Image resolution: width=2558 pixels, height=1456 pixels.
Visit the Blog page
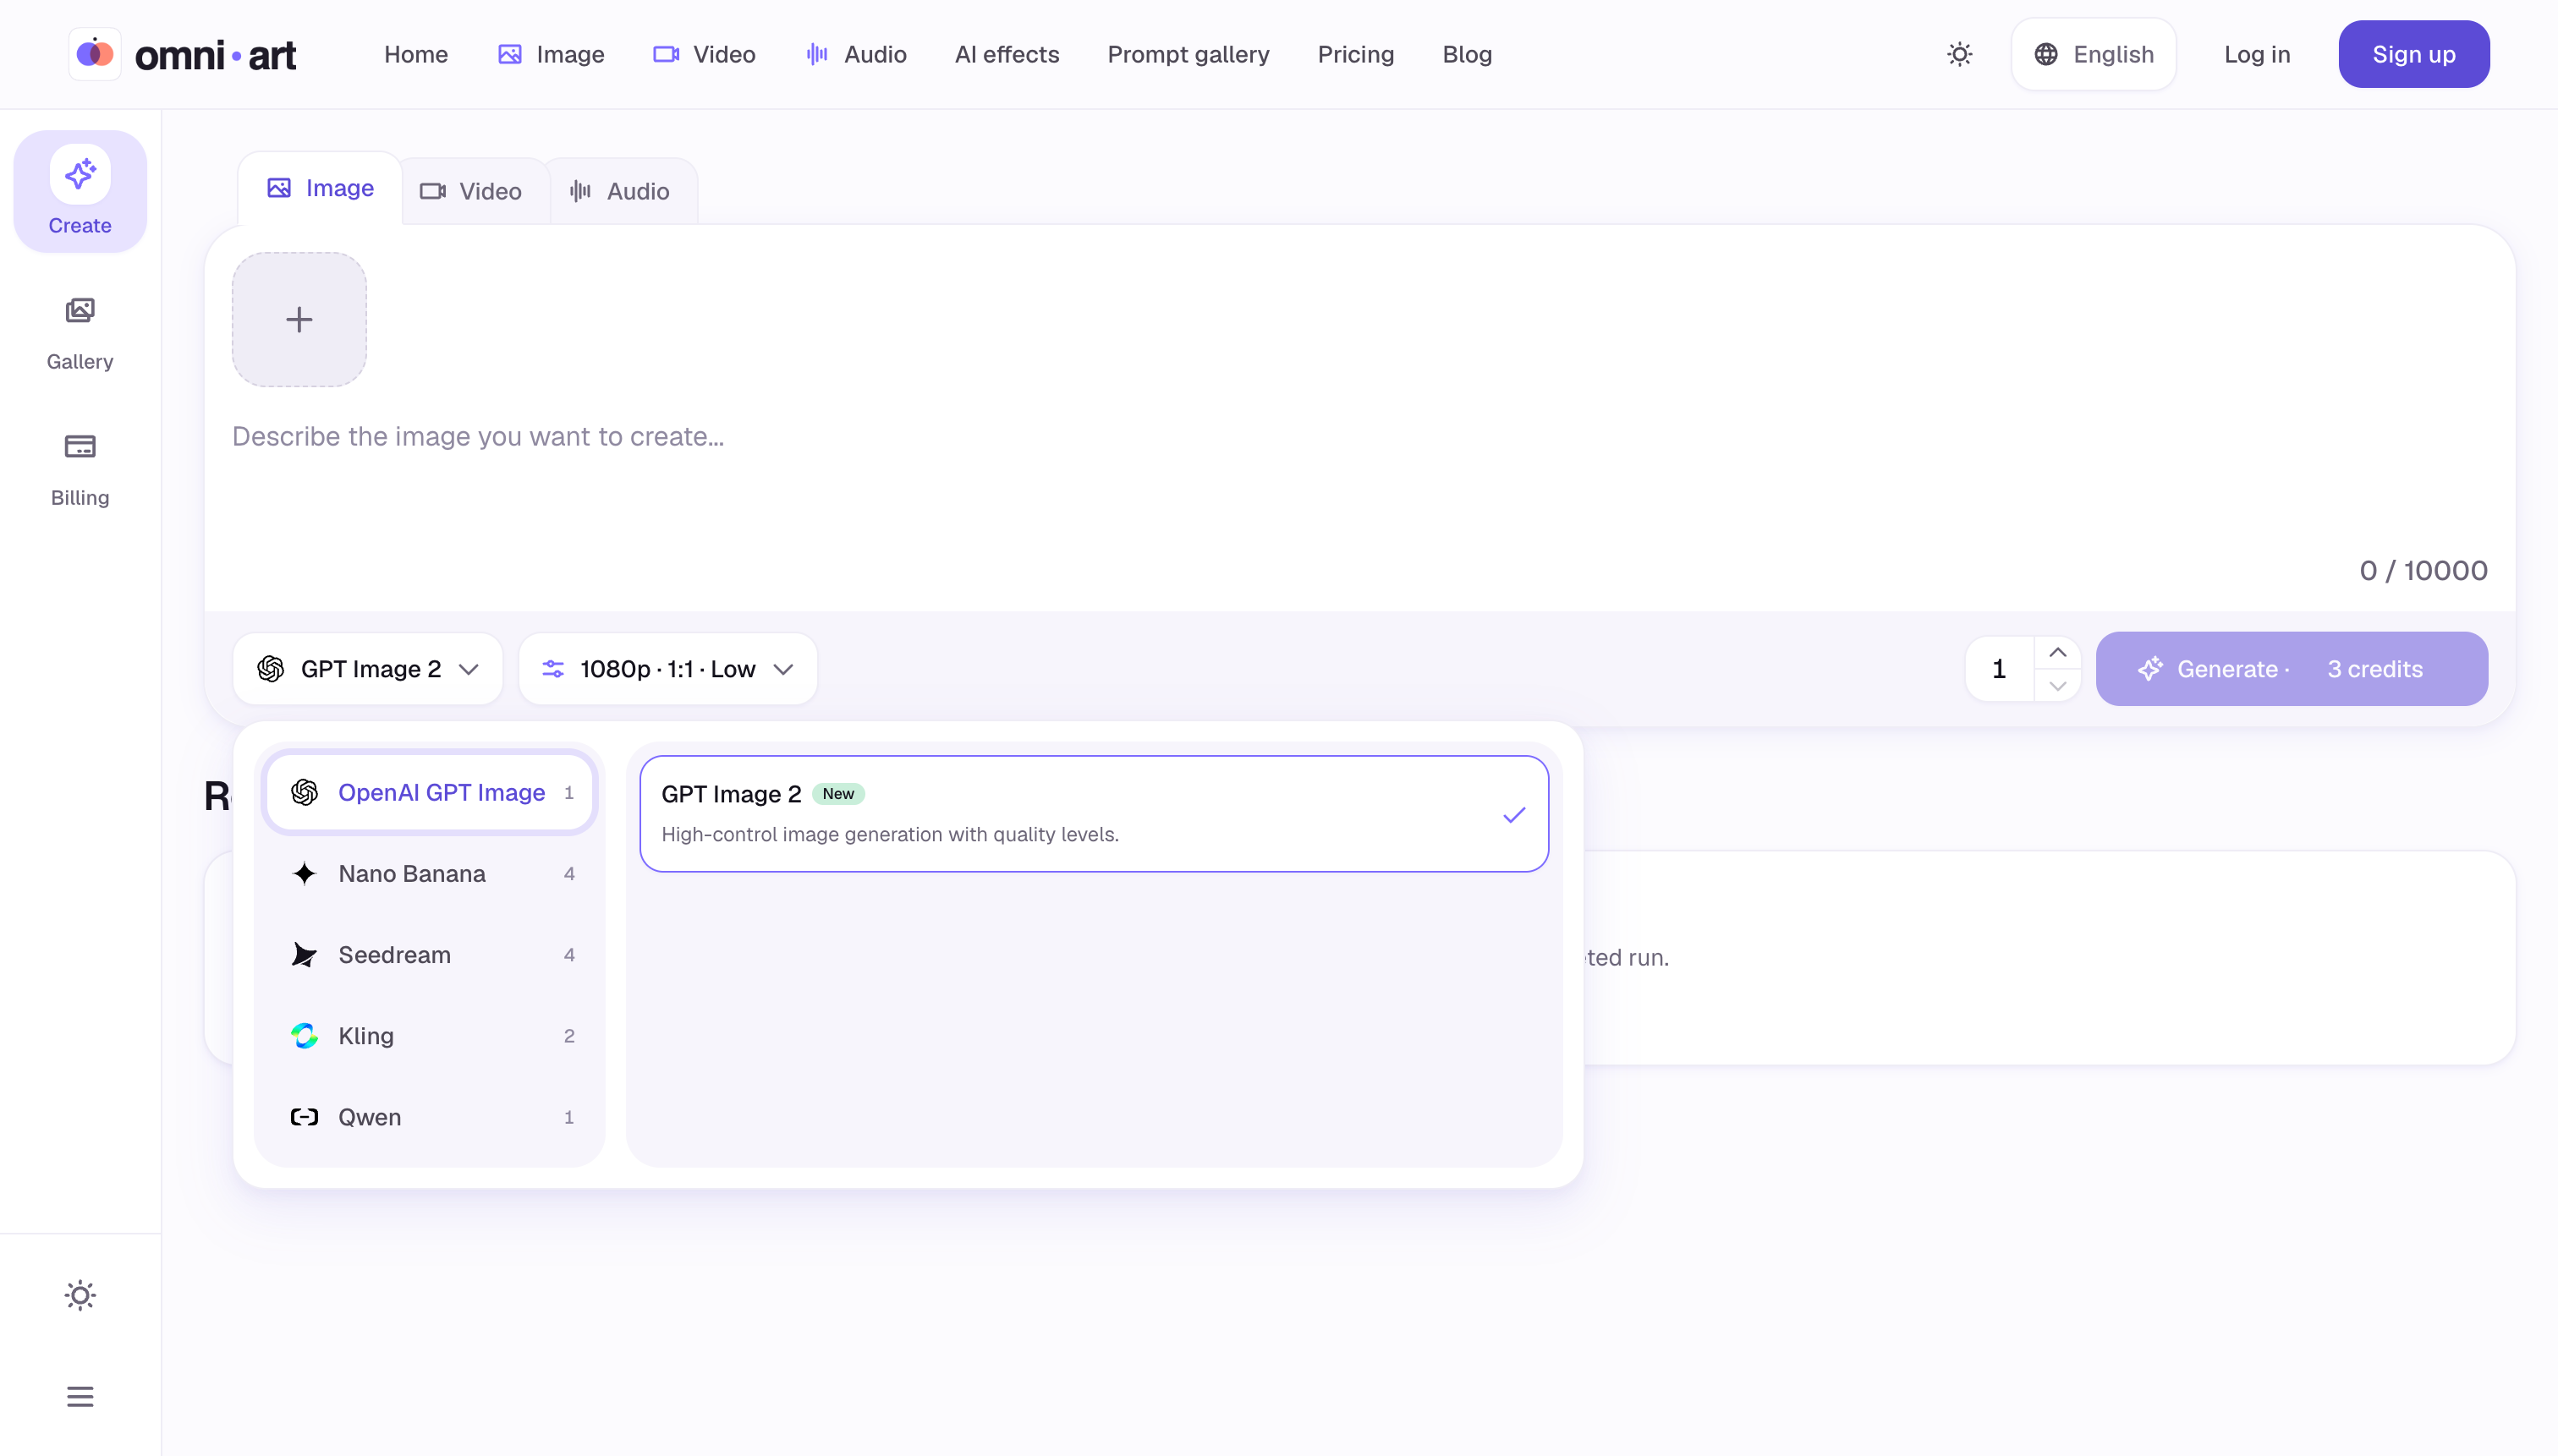click(x=1468, y=54)
